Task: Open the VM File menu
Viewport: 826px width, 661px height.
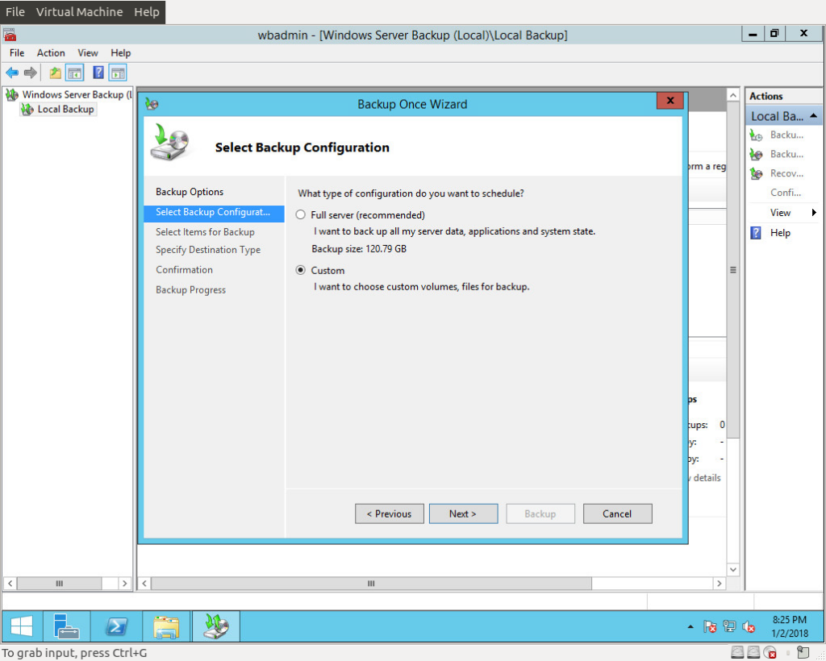Action: pyautogui.click(x=15, y=11)
